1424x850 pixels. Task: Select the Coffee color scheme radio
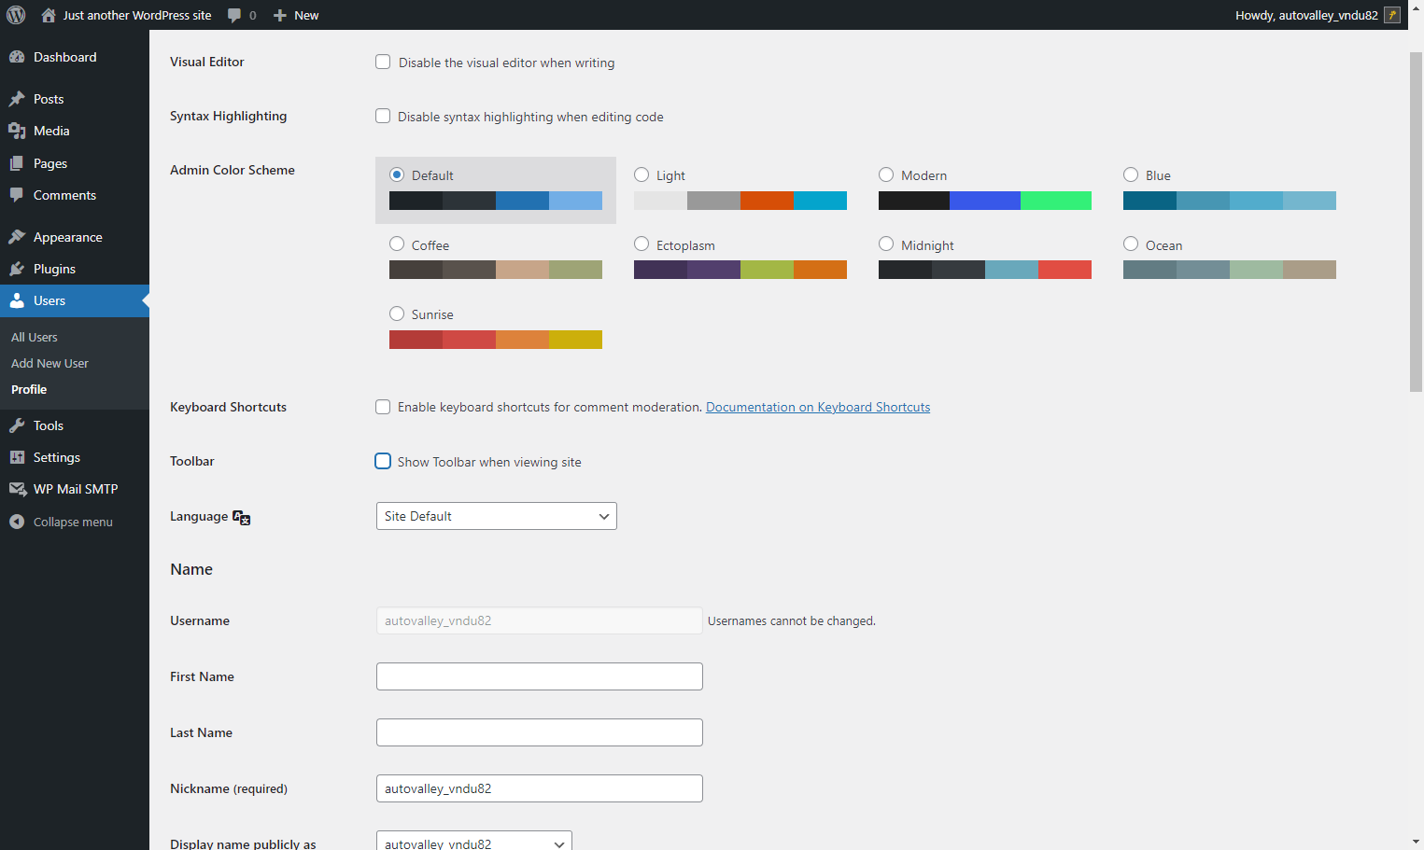(397, 244)
